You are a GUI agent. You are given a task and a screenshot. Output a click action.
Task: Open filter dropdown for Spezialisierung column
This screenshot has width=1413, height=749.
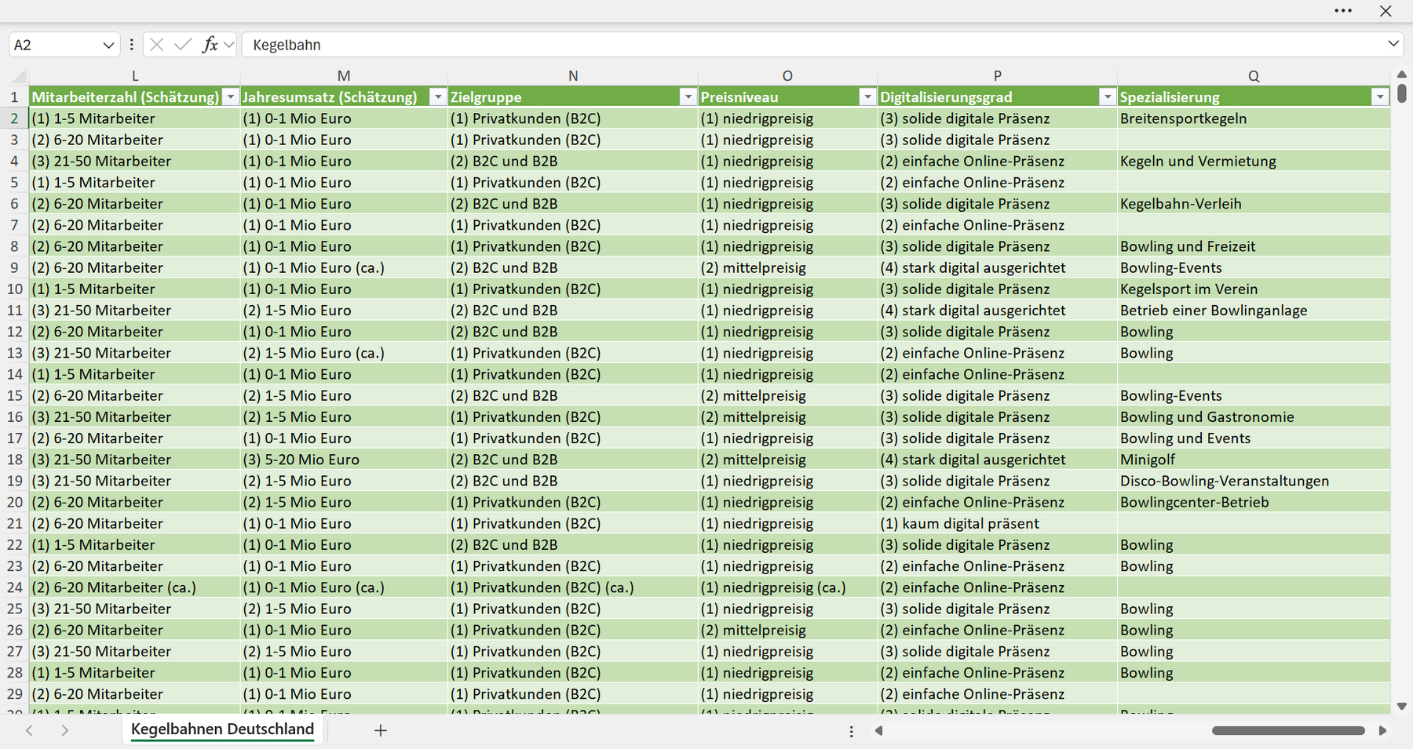coord(1379,97)
